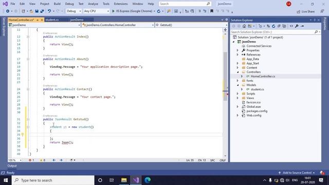Click the Visual Studio Search box
This screenshot has width=329, height=185.
tap(185, 4)
